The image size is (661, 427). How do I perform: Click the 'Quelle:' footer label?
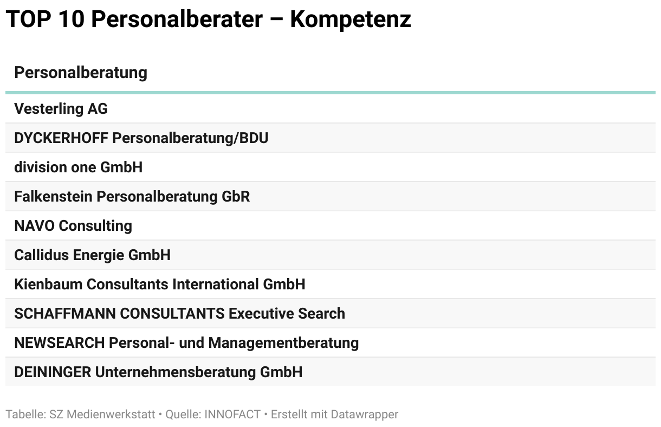click(x=183, y=415)
